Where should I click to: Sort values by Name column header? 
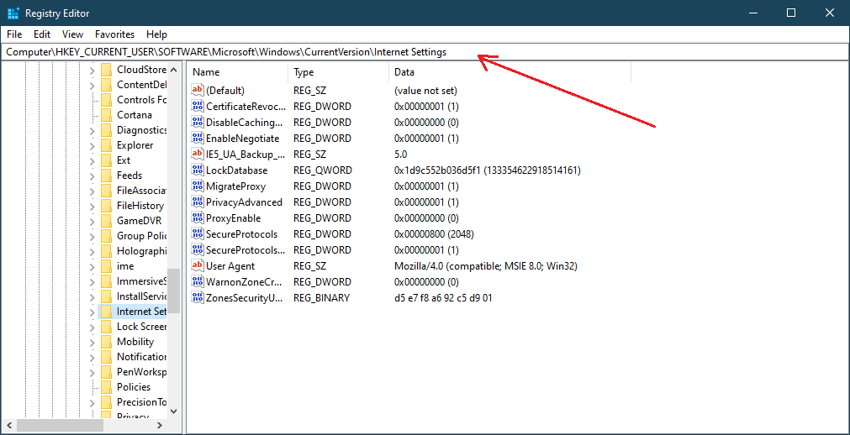pos(237,72)
